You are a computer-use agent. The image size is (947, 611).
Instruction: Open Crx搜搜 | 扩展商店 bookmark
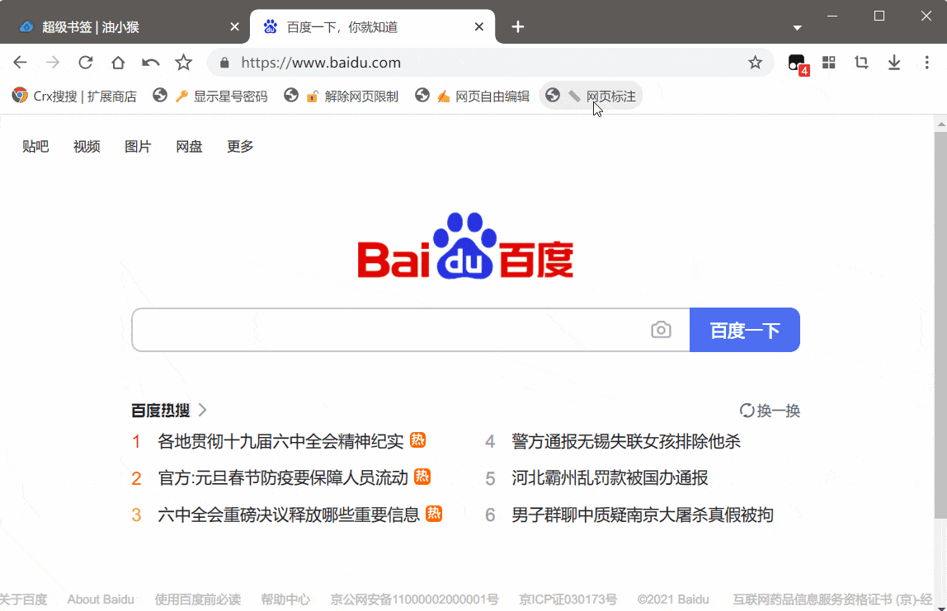(74, 96)
